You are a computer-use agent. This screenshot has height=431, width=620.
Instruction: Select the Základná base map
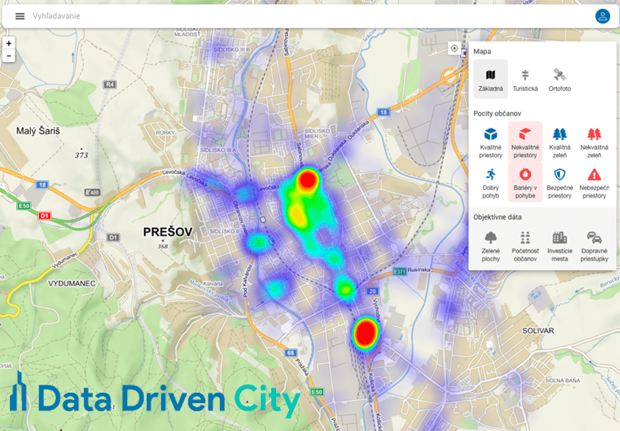click(x=490, y=79)
